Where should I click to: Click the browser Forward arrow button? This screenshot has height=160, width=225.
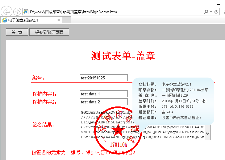(17, 12)
